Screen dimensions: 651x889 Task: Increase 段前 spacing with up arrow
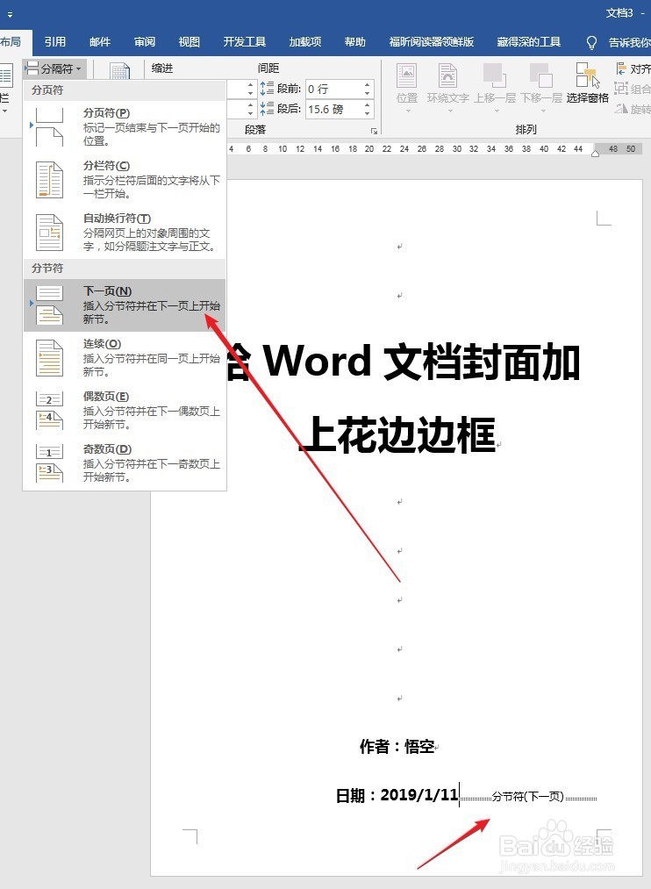click(x=367, y=85)
